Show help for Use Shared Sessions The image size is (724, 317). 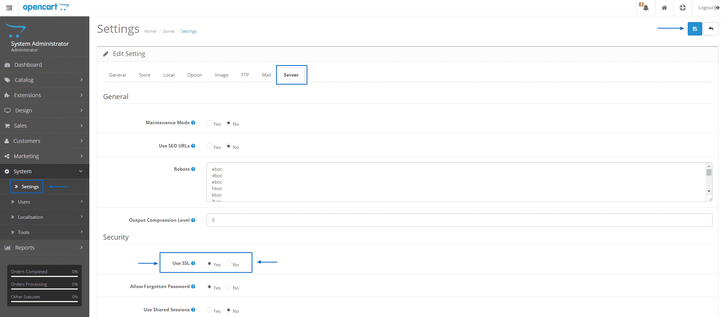193,310
